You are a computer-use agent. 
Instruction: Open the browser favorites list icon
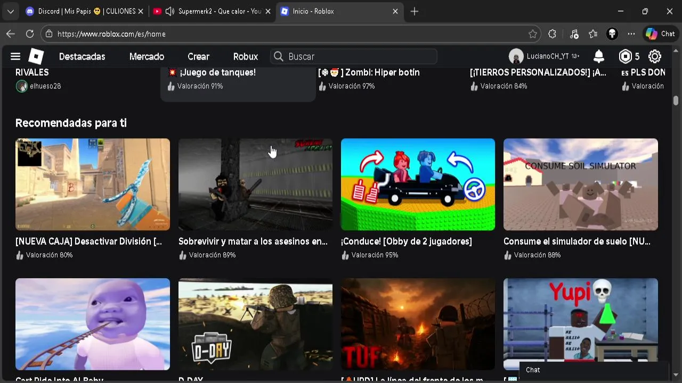tap(593, 34)
